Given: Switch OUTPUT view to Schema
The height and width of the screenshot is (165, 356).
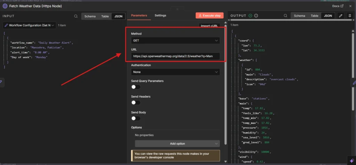Looking at the screenshot, I should coord(299,16).
